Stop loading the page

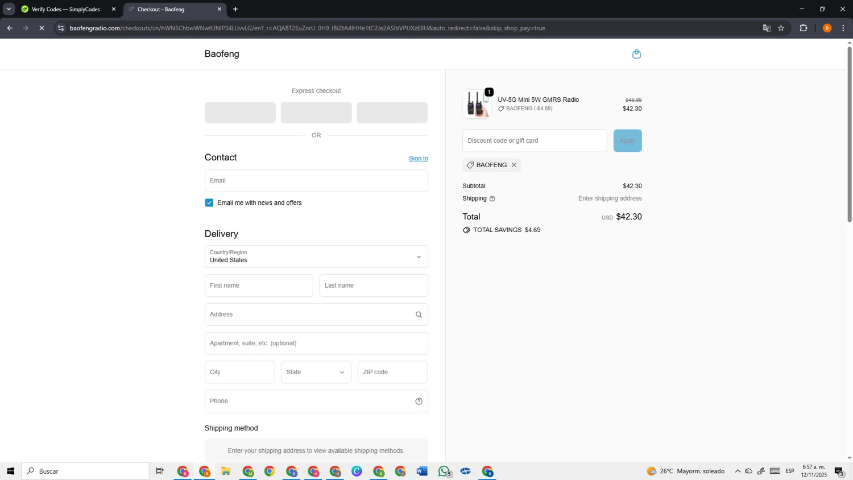(42, 28)
